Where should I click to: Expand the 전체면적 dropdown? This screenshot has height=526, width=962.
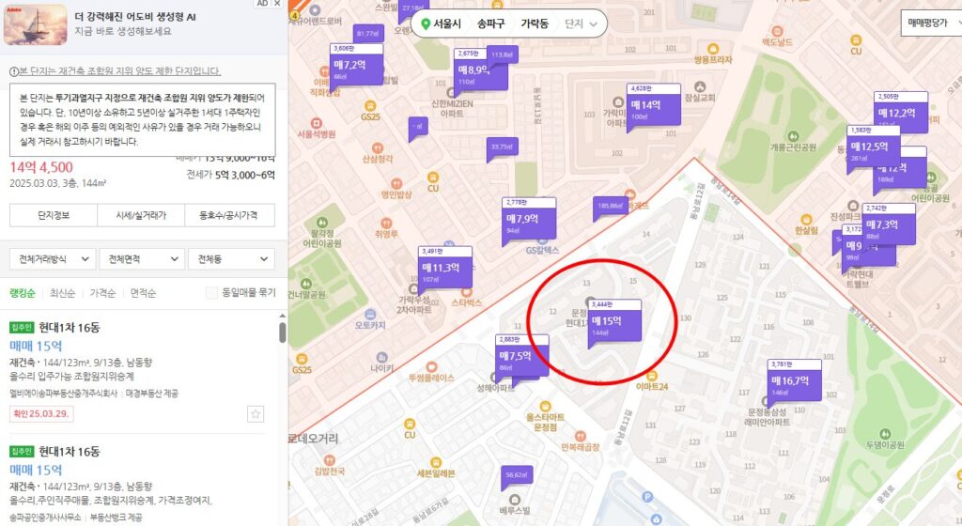coord(142,258)
